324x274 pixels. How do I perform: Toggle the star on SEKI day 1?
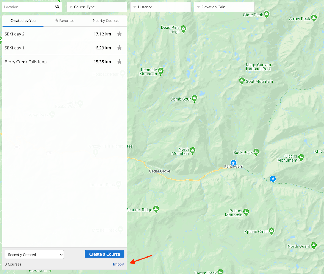[120, 47]
